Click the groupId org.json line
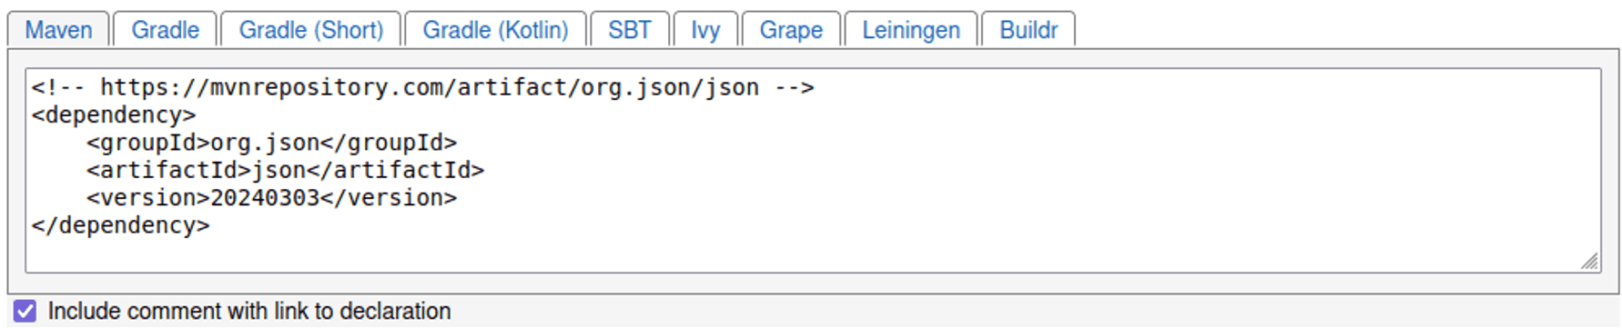Viewport: 1622px width, 328px height. tap(272, 143)
